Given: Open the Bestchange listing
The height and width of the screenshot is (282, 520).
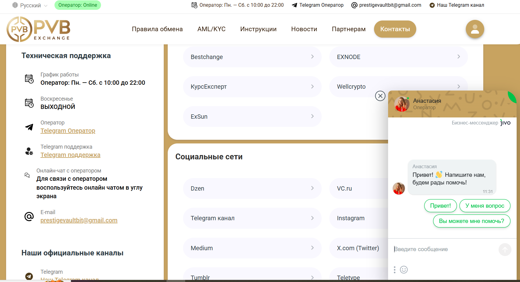Looking at the screenshot, I should 252,57.
